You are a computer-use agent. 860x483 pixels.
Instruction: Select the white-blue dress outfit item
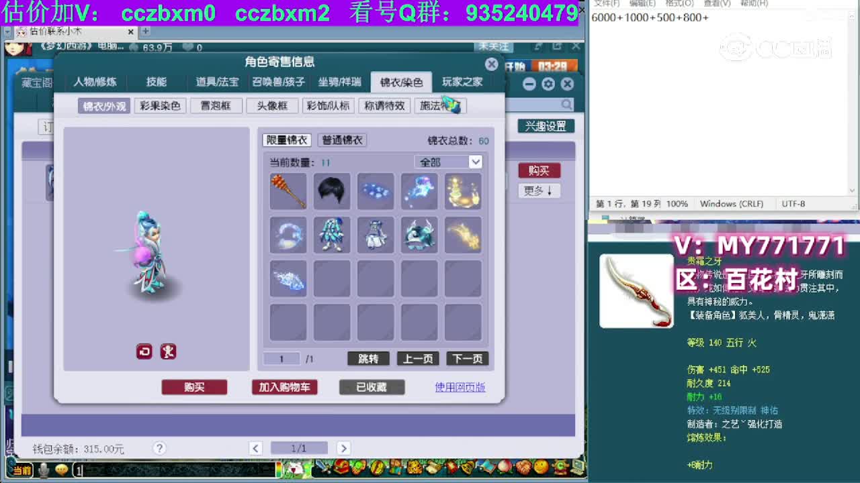click(376, 235)
